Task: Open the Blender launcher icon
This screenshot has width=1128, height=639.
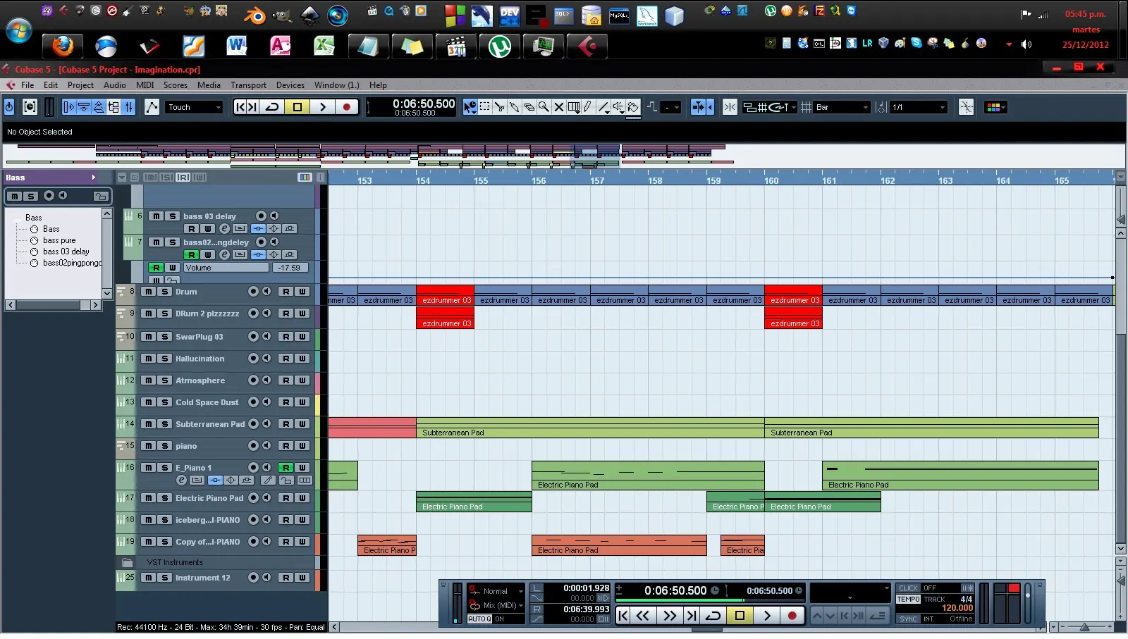Action: click(255, 14)
